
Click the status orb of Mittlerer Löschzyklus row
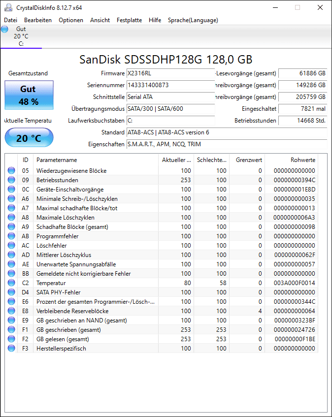[11, 255]
